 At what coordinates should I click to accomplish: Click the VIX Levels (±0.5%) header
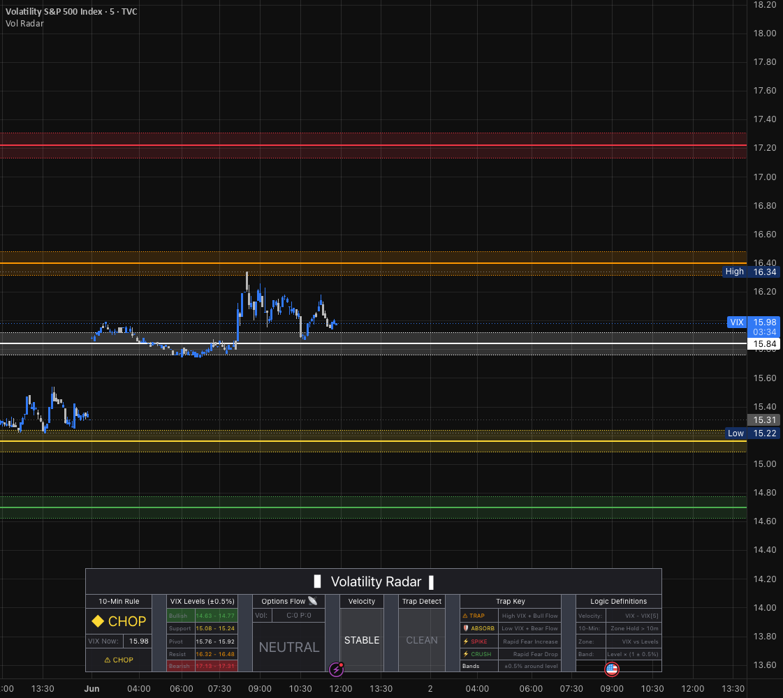point(203,601)
